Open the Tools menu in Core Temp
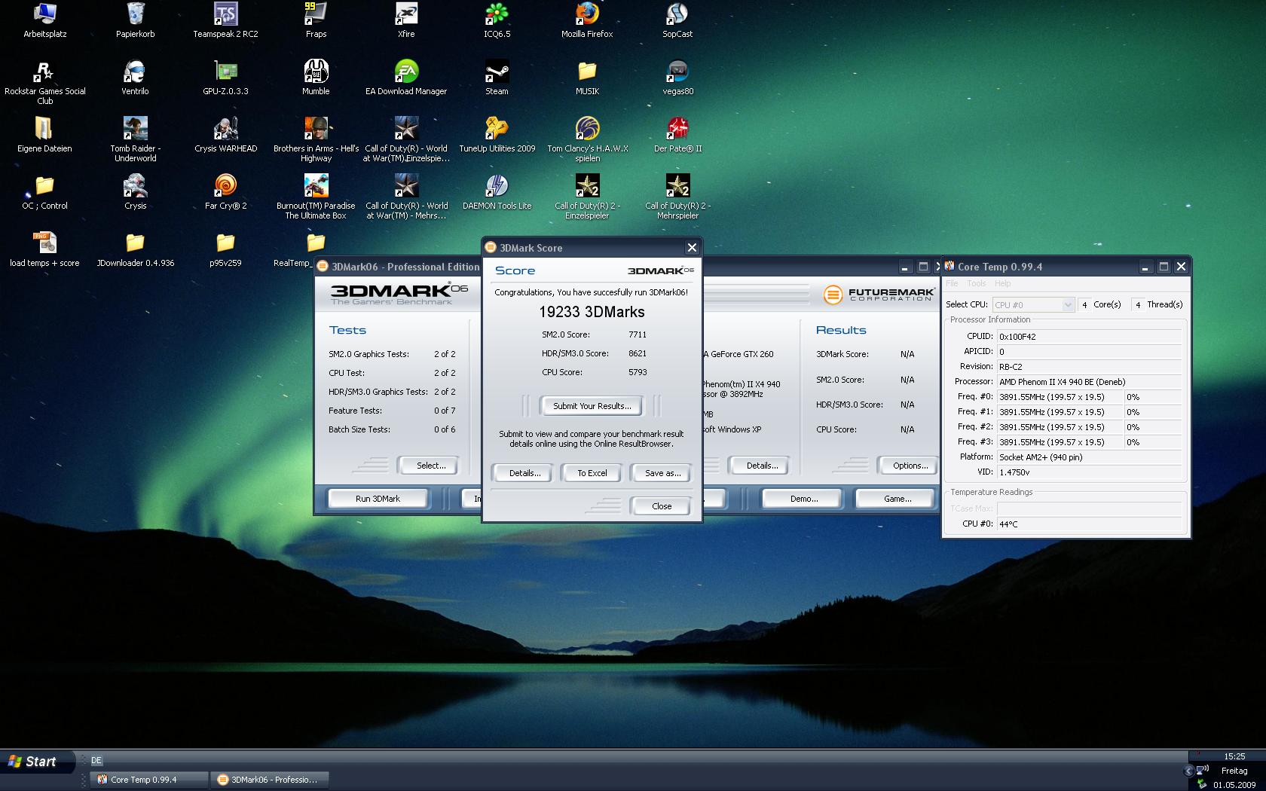The height and width of the screenshot is (791, 1266). pos(977,283)
